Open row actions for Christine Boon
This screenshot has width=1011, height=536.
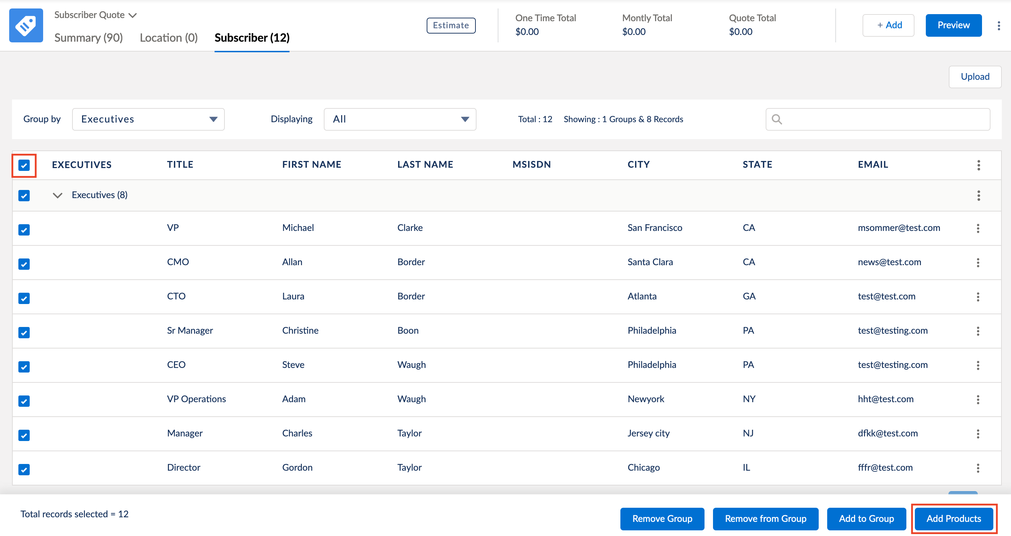point(978,331)
